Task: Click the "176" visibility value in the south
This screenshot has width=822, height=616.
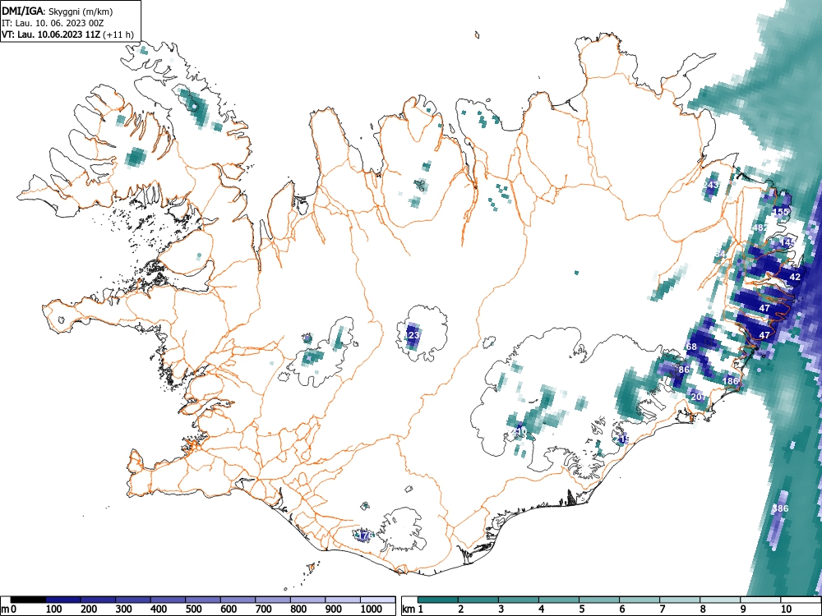Action: tap(364, 536)
